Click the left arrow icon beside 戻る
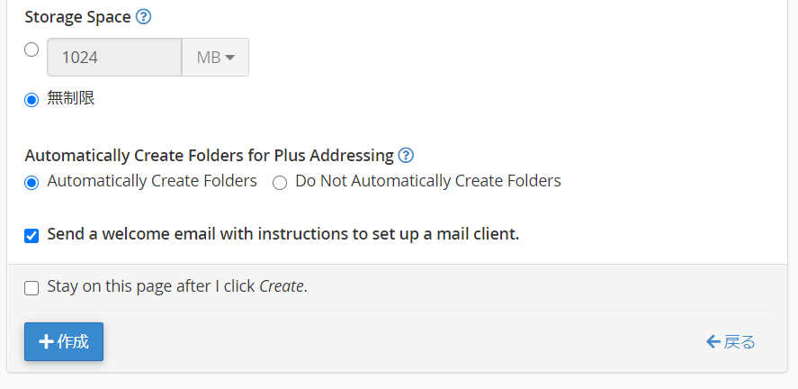This screenshot has width=798, height=389. [x=713, y=341]
